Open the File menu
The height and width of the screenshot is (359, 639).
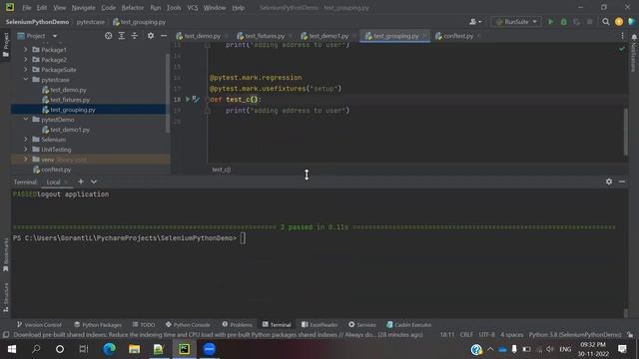(27, 8)
